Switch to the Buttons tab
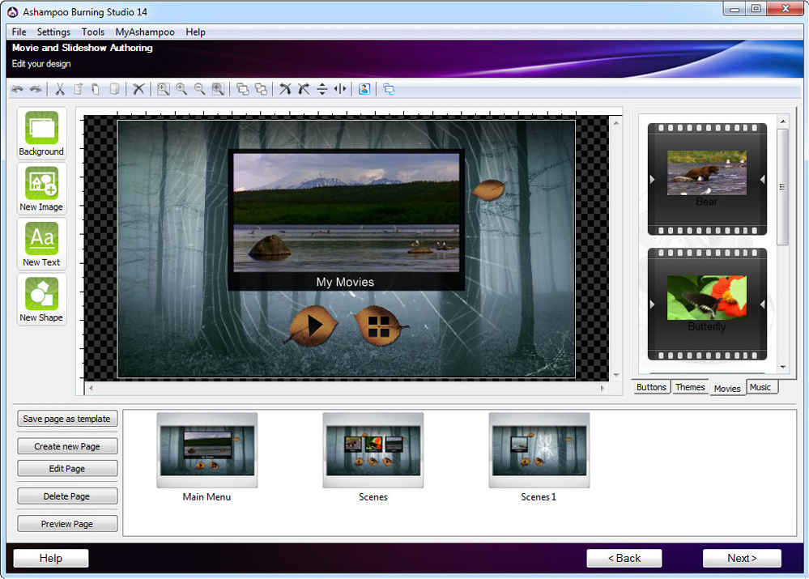 coord(651,388)
